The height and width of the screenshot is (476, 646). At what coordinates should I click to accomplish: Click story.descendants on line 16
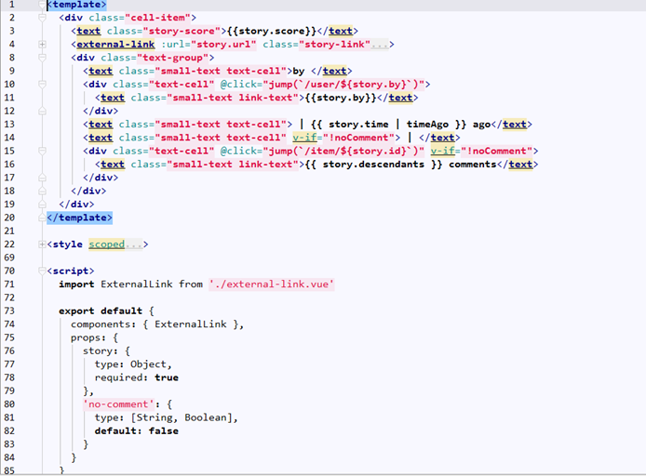pos(373,165)
